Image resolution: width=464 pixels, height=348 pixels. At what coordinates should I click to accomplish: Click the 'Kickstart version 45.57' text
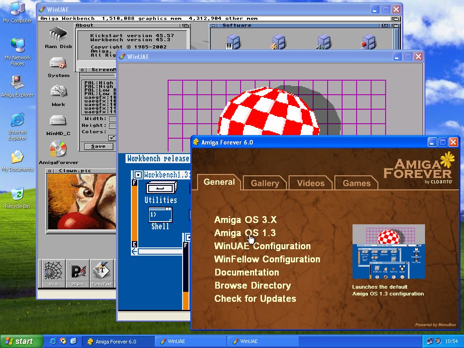(132, 35)
